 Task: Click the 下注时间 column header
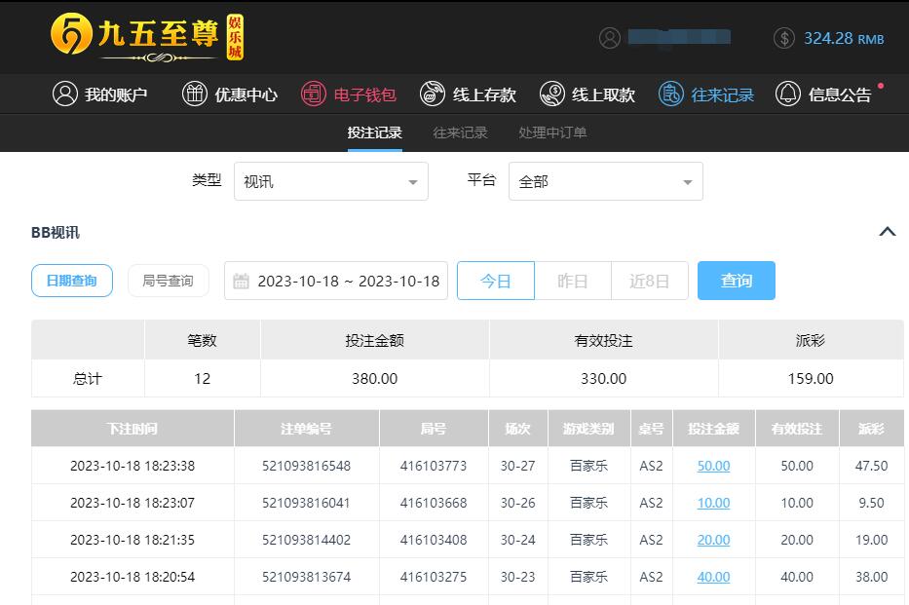pyautogui.click(x=133, y=429)
